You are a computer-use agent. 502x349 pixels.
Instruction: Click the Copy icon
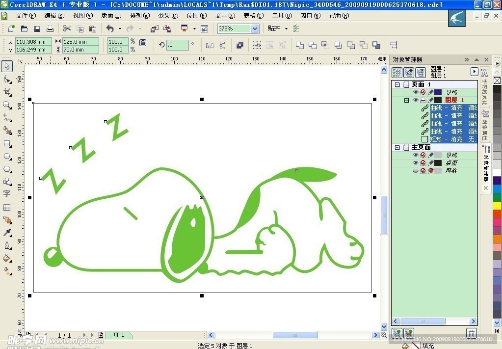(80, 29)
